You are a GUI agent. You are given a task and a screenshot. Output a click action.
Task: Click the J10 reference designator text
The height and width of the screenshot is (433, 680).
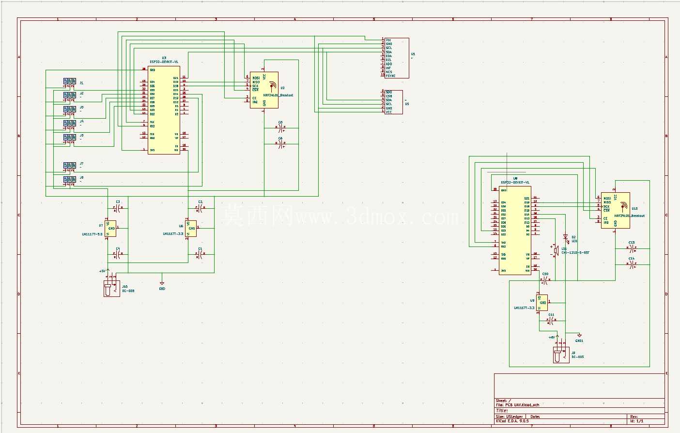tap(124, 287)
